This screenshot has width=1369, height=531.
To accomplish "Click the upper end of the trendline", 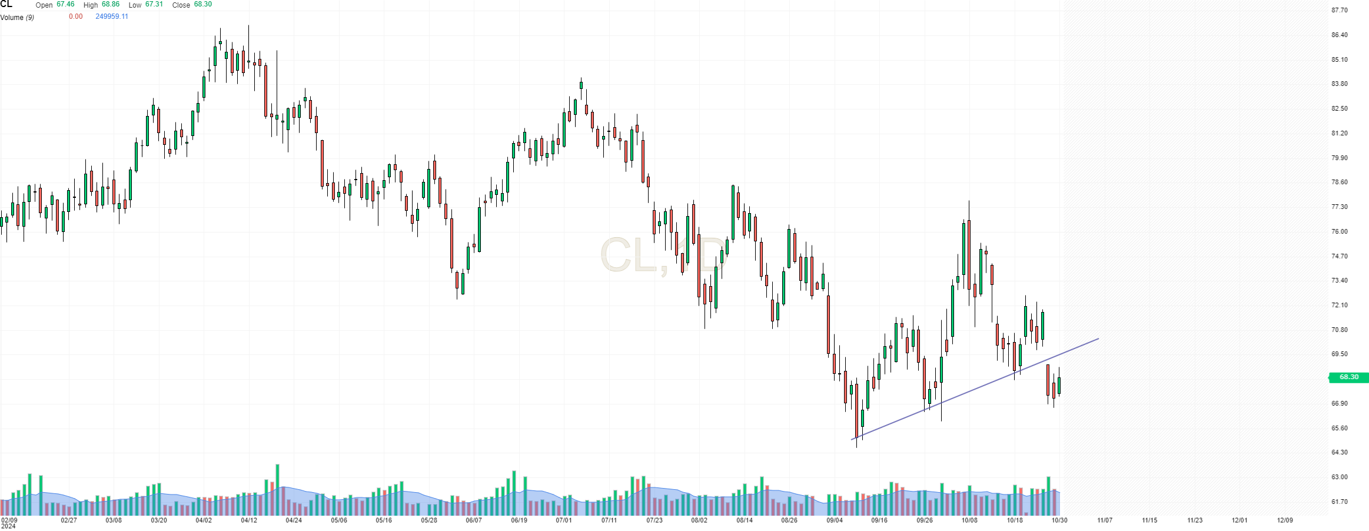I will (1098, 338).
